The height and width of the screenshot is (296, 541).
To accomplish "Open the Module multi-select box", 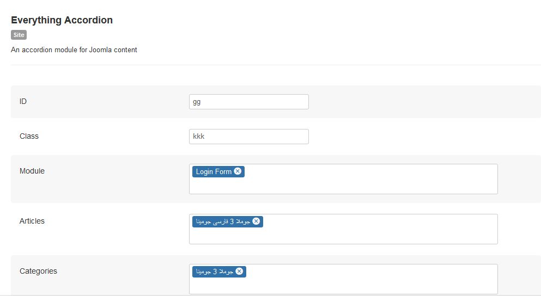I will 370,183.
